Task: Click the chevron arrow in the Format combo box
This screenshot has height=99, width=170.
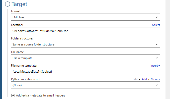Action: 157,17
